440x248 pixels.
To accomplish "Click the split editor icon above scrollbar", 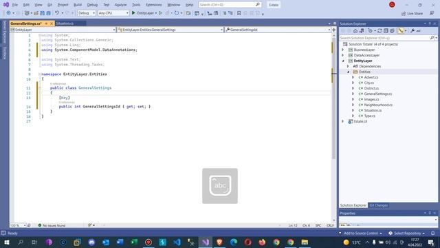I will (333, 30).
